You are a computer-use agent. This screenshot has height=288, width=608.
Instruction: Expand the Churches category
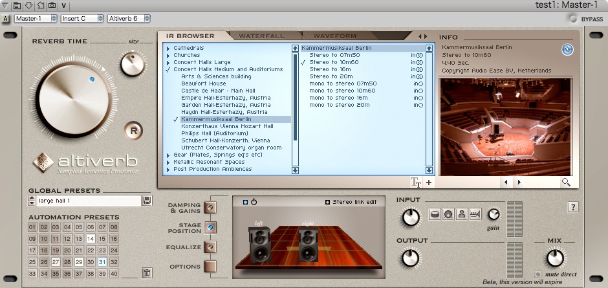168,55
